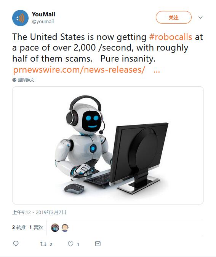Open second liker's round avatar
Viewport: 216px width, 257px height.
[x=65, y=228]
